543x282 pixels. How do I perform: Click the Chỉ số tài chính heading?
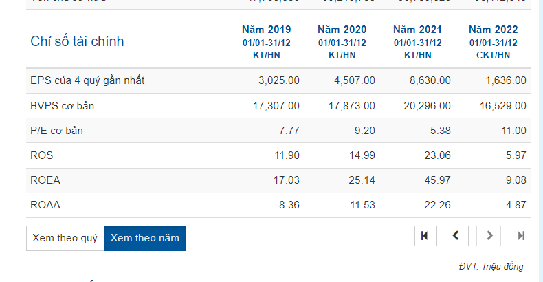(77, 41)
